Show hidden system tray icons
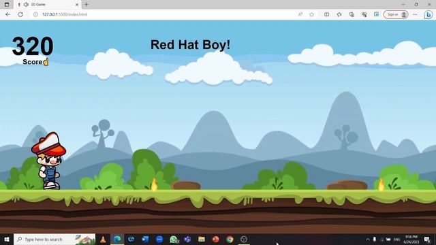The image size is (436, 245). (x=368, y=239)
